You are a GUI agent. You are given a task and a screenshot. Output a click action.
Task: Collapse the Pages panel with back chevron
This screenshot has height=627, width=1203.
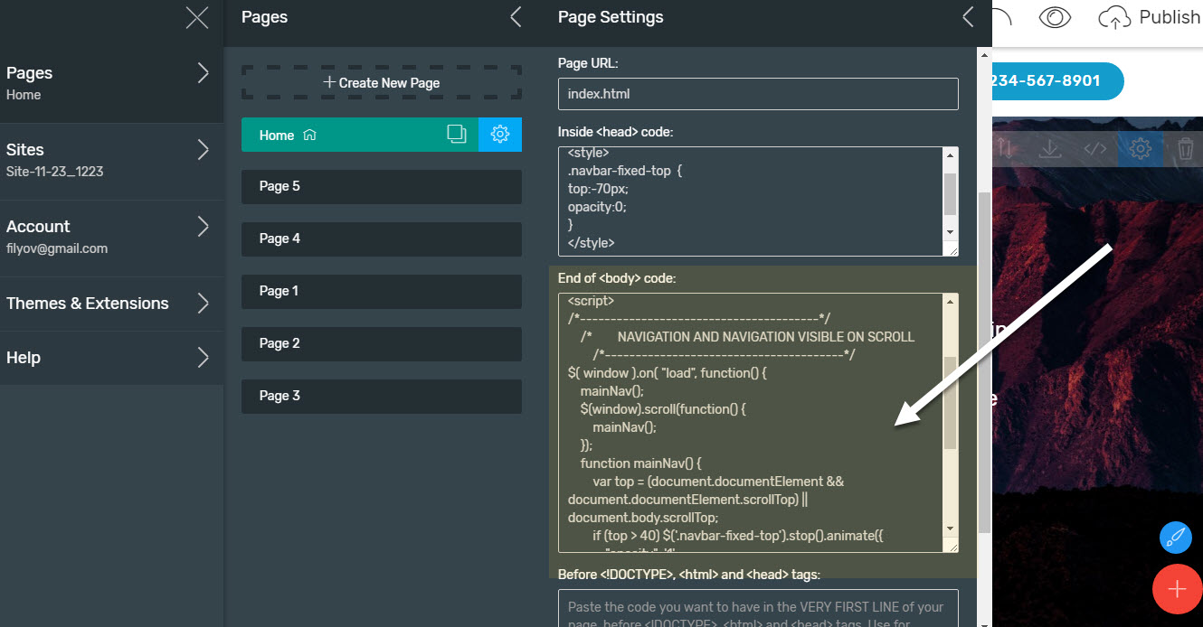[x=516, y=17]
